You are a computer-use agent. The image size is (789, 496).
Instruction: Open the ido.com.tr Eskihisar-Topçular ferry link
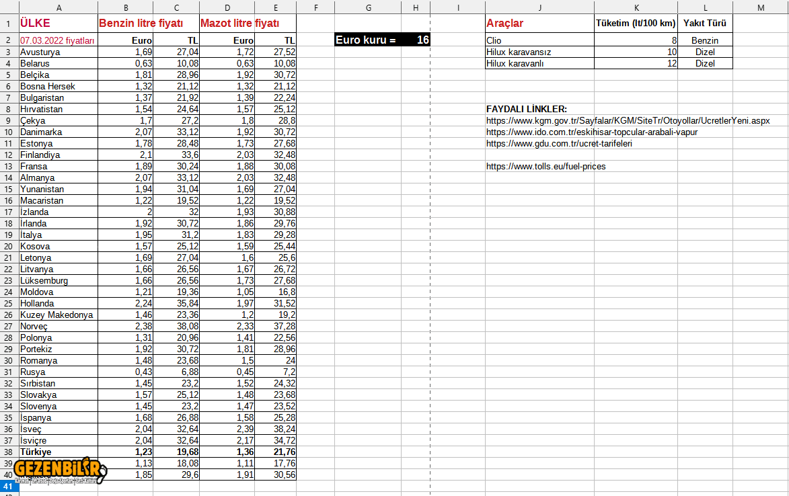(591, 132)
